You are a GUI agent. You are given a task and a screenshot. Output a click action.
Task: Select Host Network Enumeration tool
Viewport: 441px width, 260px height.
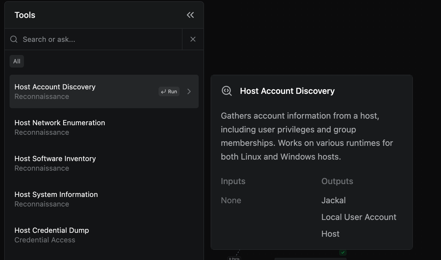point(60,127)
